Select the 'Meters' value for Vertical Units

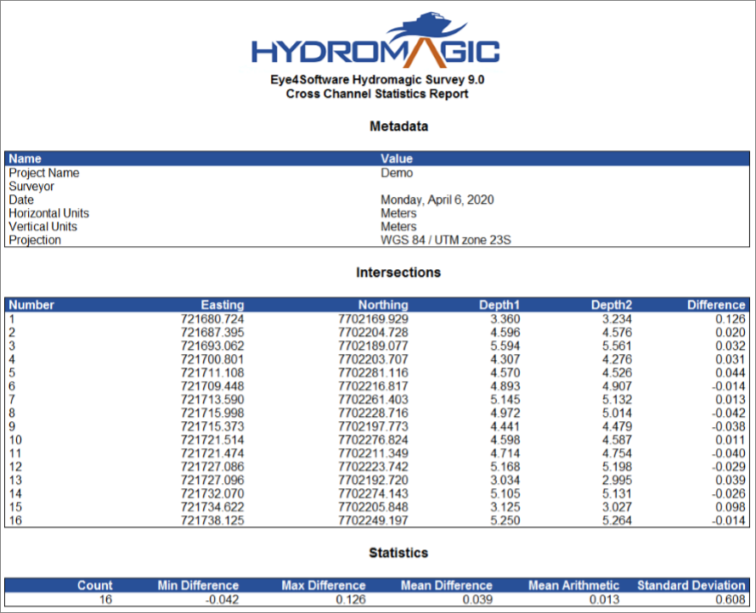click(x=398, y=227)
